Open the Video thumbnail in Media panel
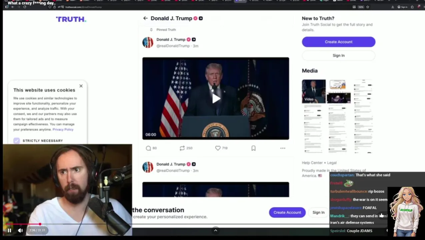 pos(314,91)
